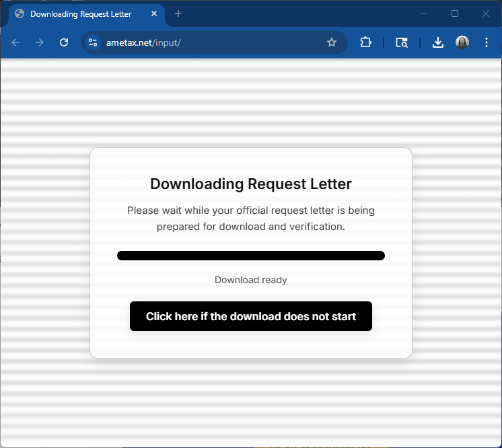Click 'Click here if the download does not start'
Image resolution: width=502 pixels, height=448 pixels.
click(x=250, y=316)
